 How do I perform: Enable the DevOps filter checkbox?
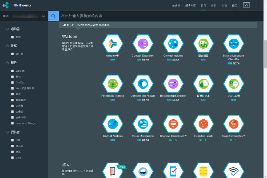click(12, 82)
